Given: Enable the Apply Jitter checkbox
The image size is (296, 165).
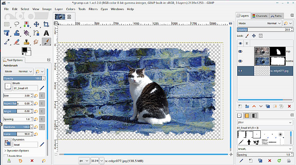Looking at the screenshot, I should coord(6,156).
